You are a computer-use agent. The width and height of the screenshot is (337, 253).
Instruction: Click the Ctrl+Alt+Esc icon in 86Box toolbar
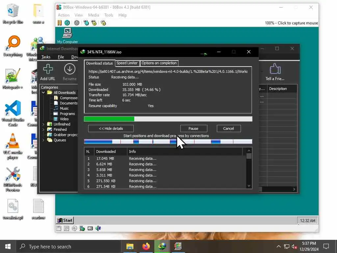click(94, 23)
